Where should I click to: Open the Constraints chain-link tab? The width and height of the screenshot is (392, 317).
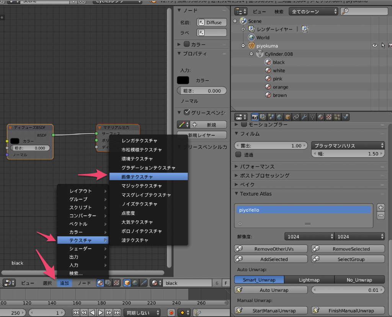pos(296,117)
